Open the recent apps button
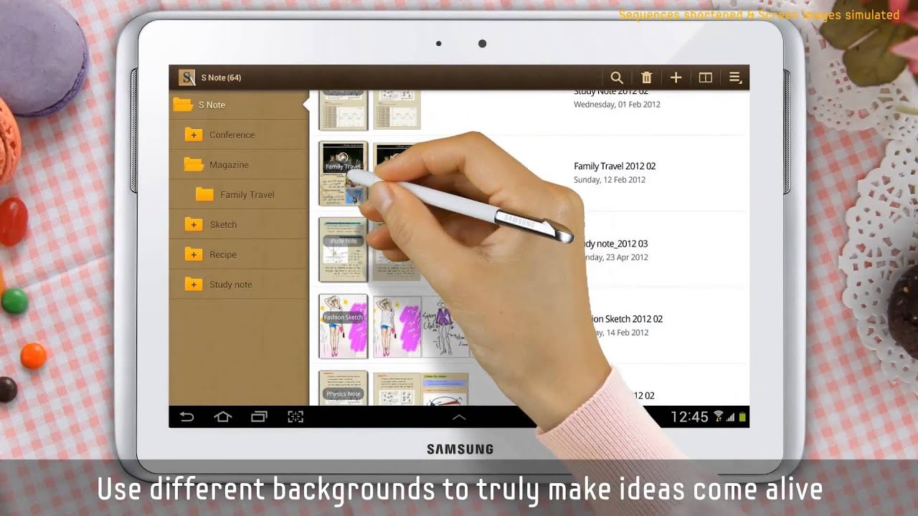918x516 pixels. (259, 416)
